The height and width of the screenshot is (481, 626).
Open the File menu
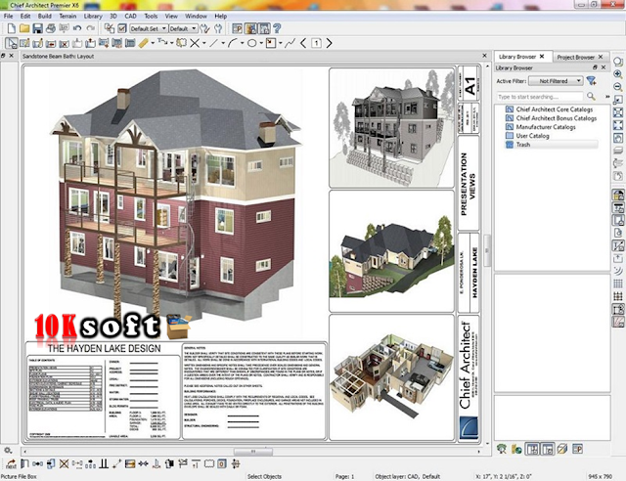(9, 17)
